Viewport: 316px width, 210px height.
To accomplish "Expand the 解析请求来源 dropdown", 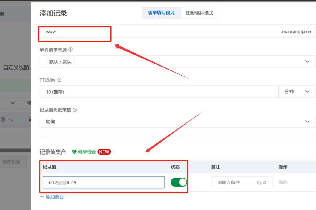I will (307, 61).
